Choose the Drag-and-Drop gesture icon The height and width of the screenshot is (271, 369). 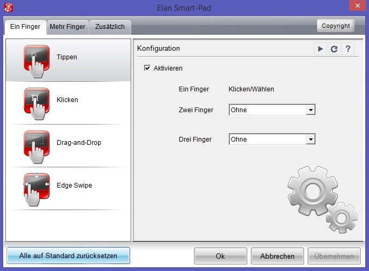click(37, 147)
